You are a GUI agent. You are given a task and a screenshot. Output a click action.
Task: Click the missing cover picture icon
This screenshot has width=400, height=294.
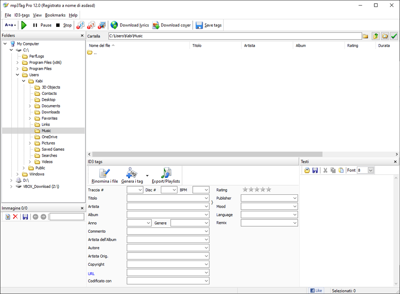tap(102, 25)
